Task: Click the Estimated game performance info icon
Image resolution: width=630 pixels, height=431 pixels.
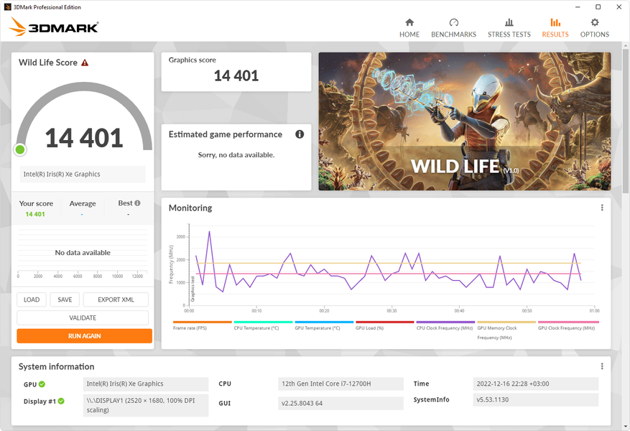Action: click(300, 134)
